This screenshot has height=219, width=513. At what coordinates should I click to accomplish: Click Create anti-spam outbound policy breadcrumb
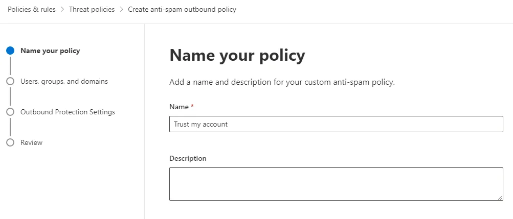pyautogui.click(x=182, y=10)
